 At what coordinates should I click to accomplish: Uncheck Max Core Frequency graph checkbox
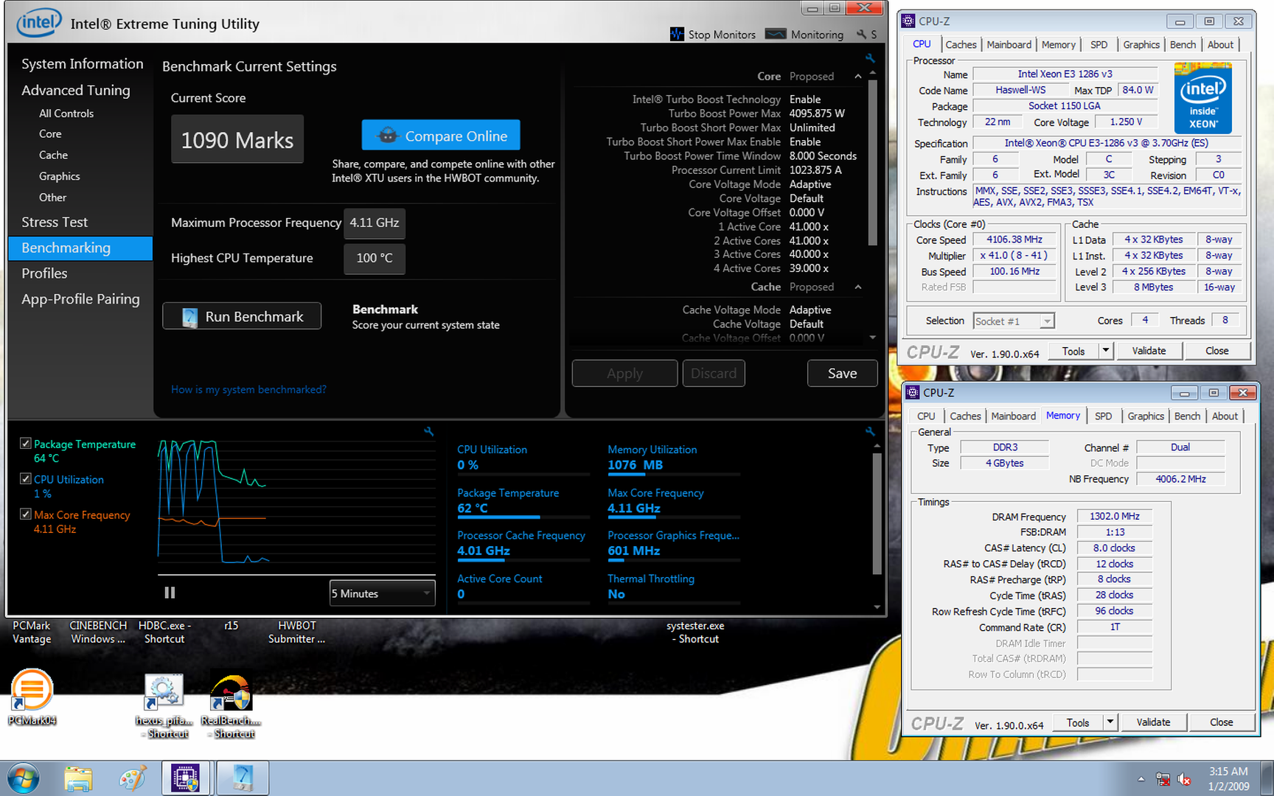pos(26,514)
